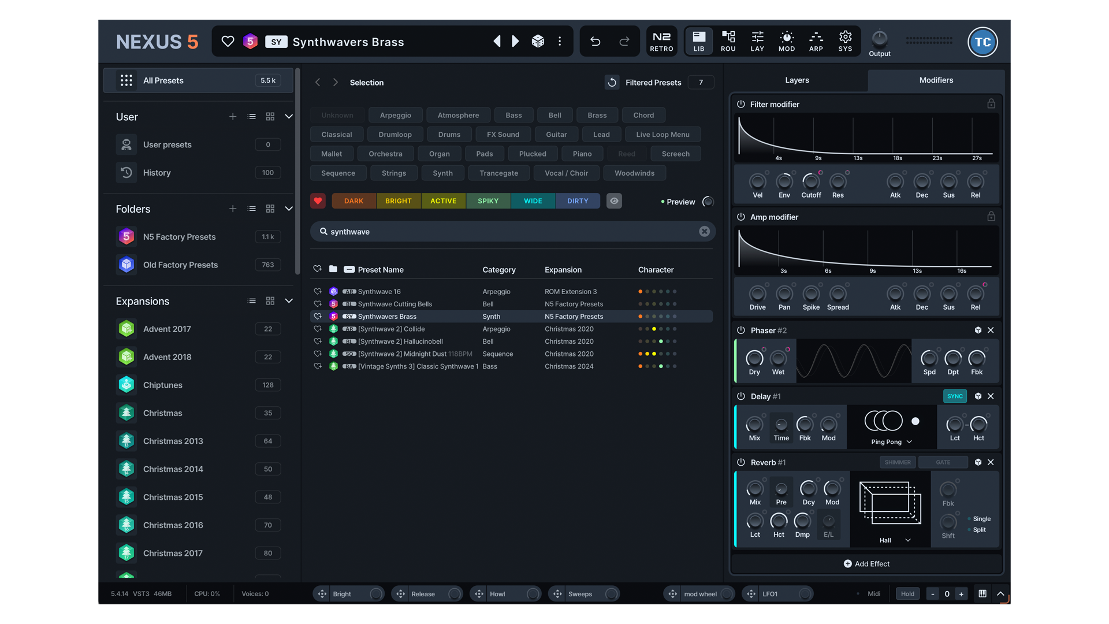Lock the Amp modifier
The width and height of the screenshot is (1109, 624).
click(x=991, y=216)
